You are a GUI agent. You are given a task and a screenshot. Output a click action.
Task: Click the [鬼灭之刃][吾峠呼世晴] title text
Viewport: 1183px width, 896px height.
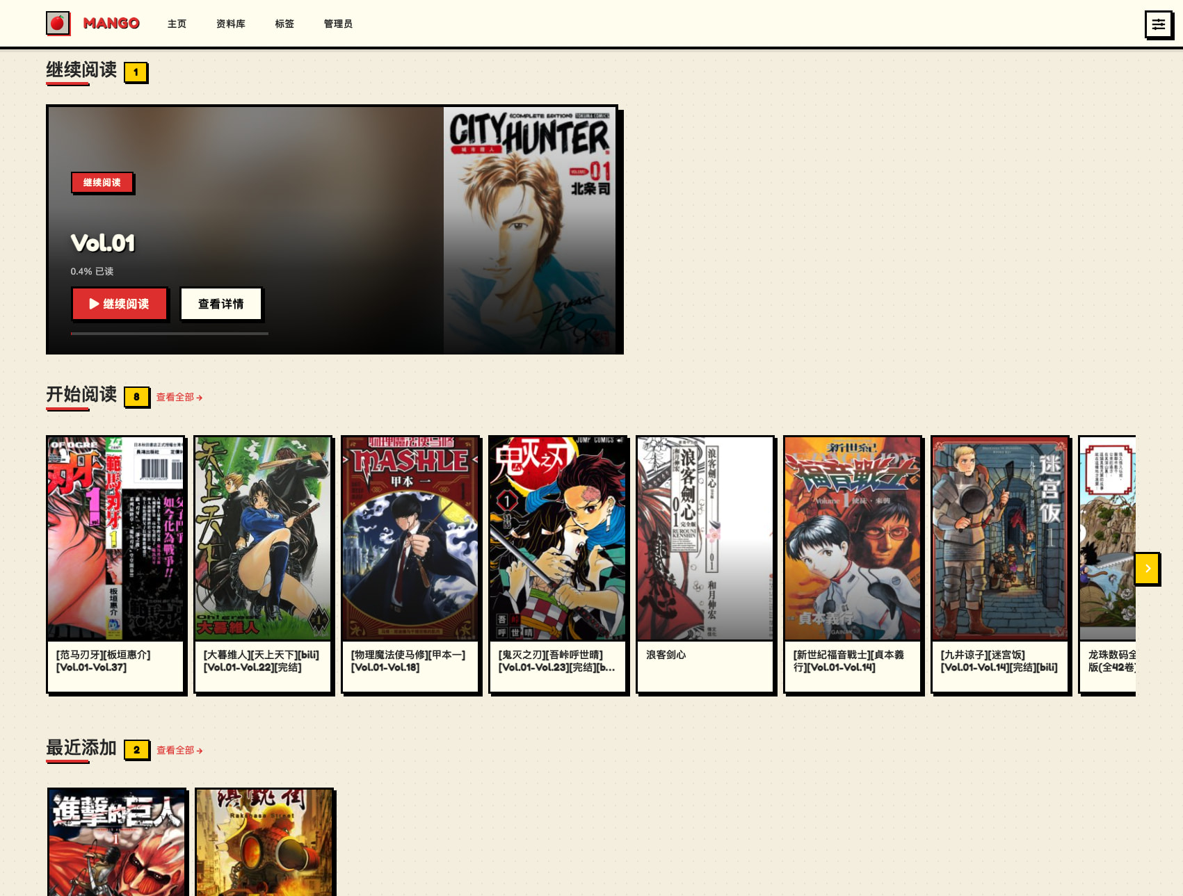(556, 661)
